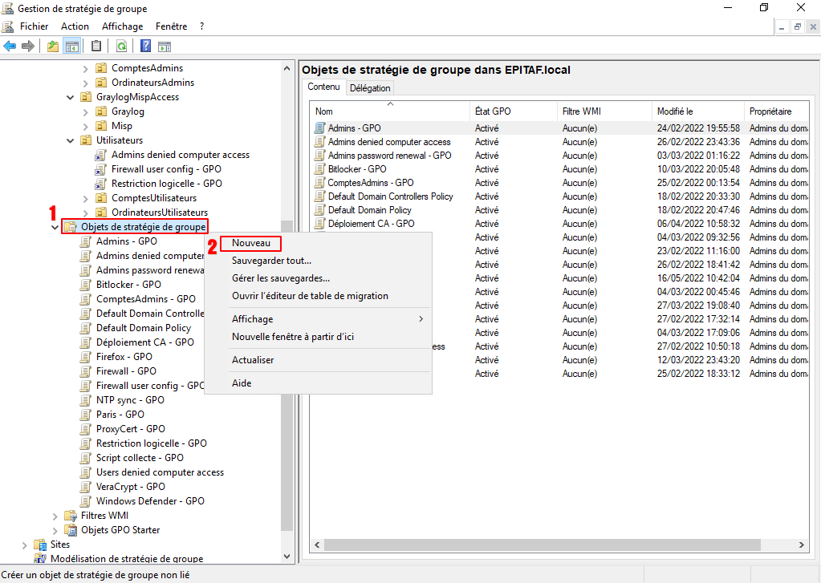Image resolution: width=821 pixels, height=583 pixels.
Task: Switch to the Délégation tab
Action: pyautogui.click(x=370, y=88)
